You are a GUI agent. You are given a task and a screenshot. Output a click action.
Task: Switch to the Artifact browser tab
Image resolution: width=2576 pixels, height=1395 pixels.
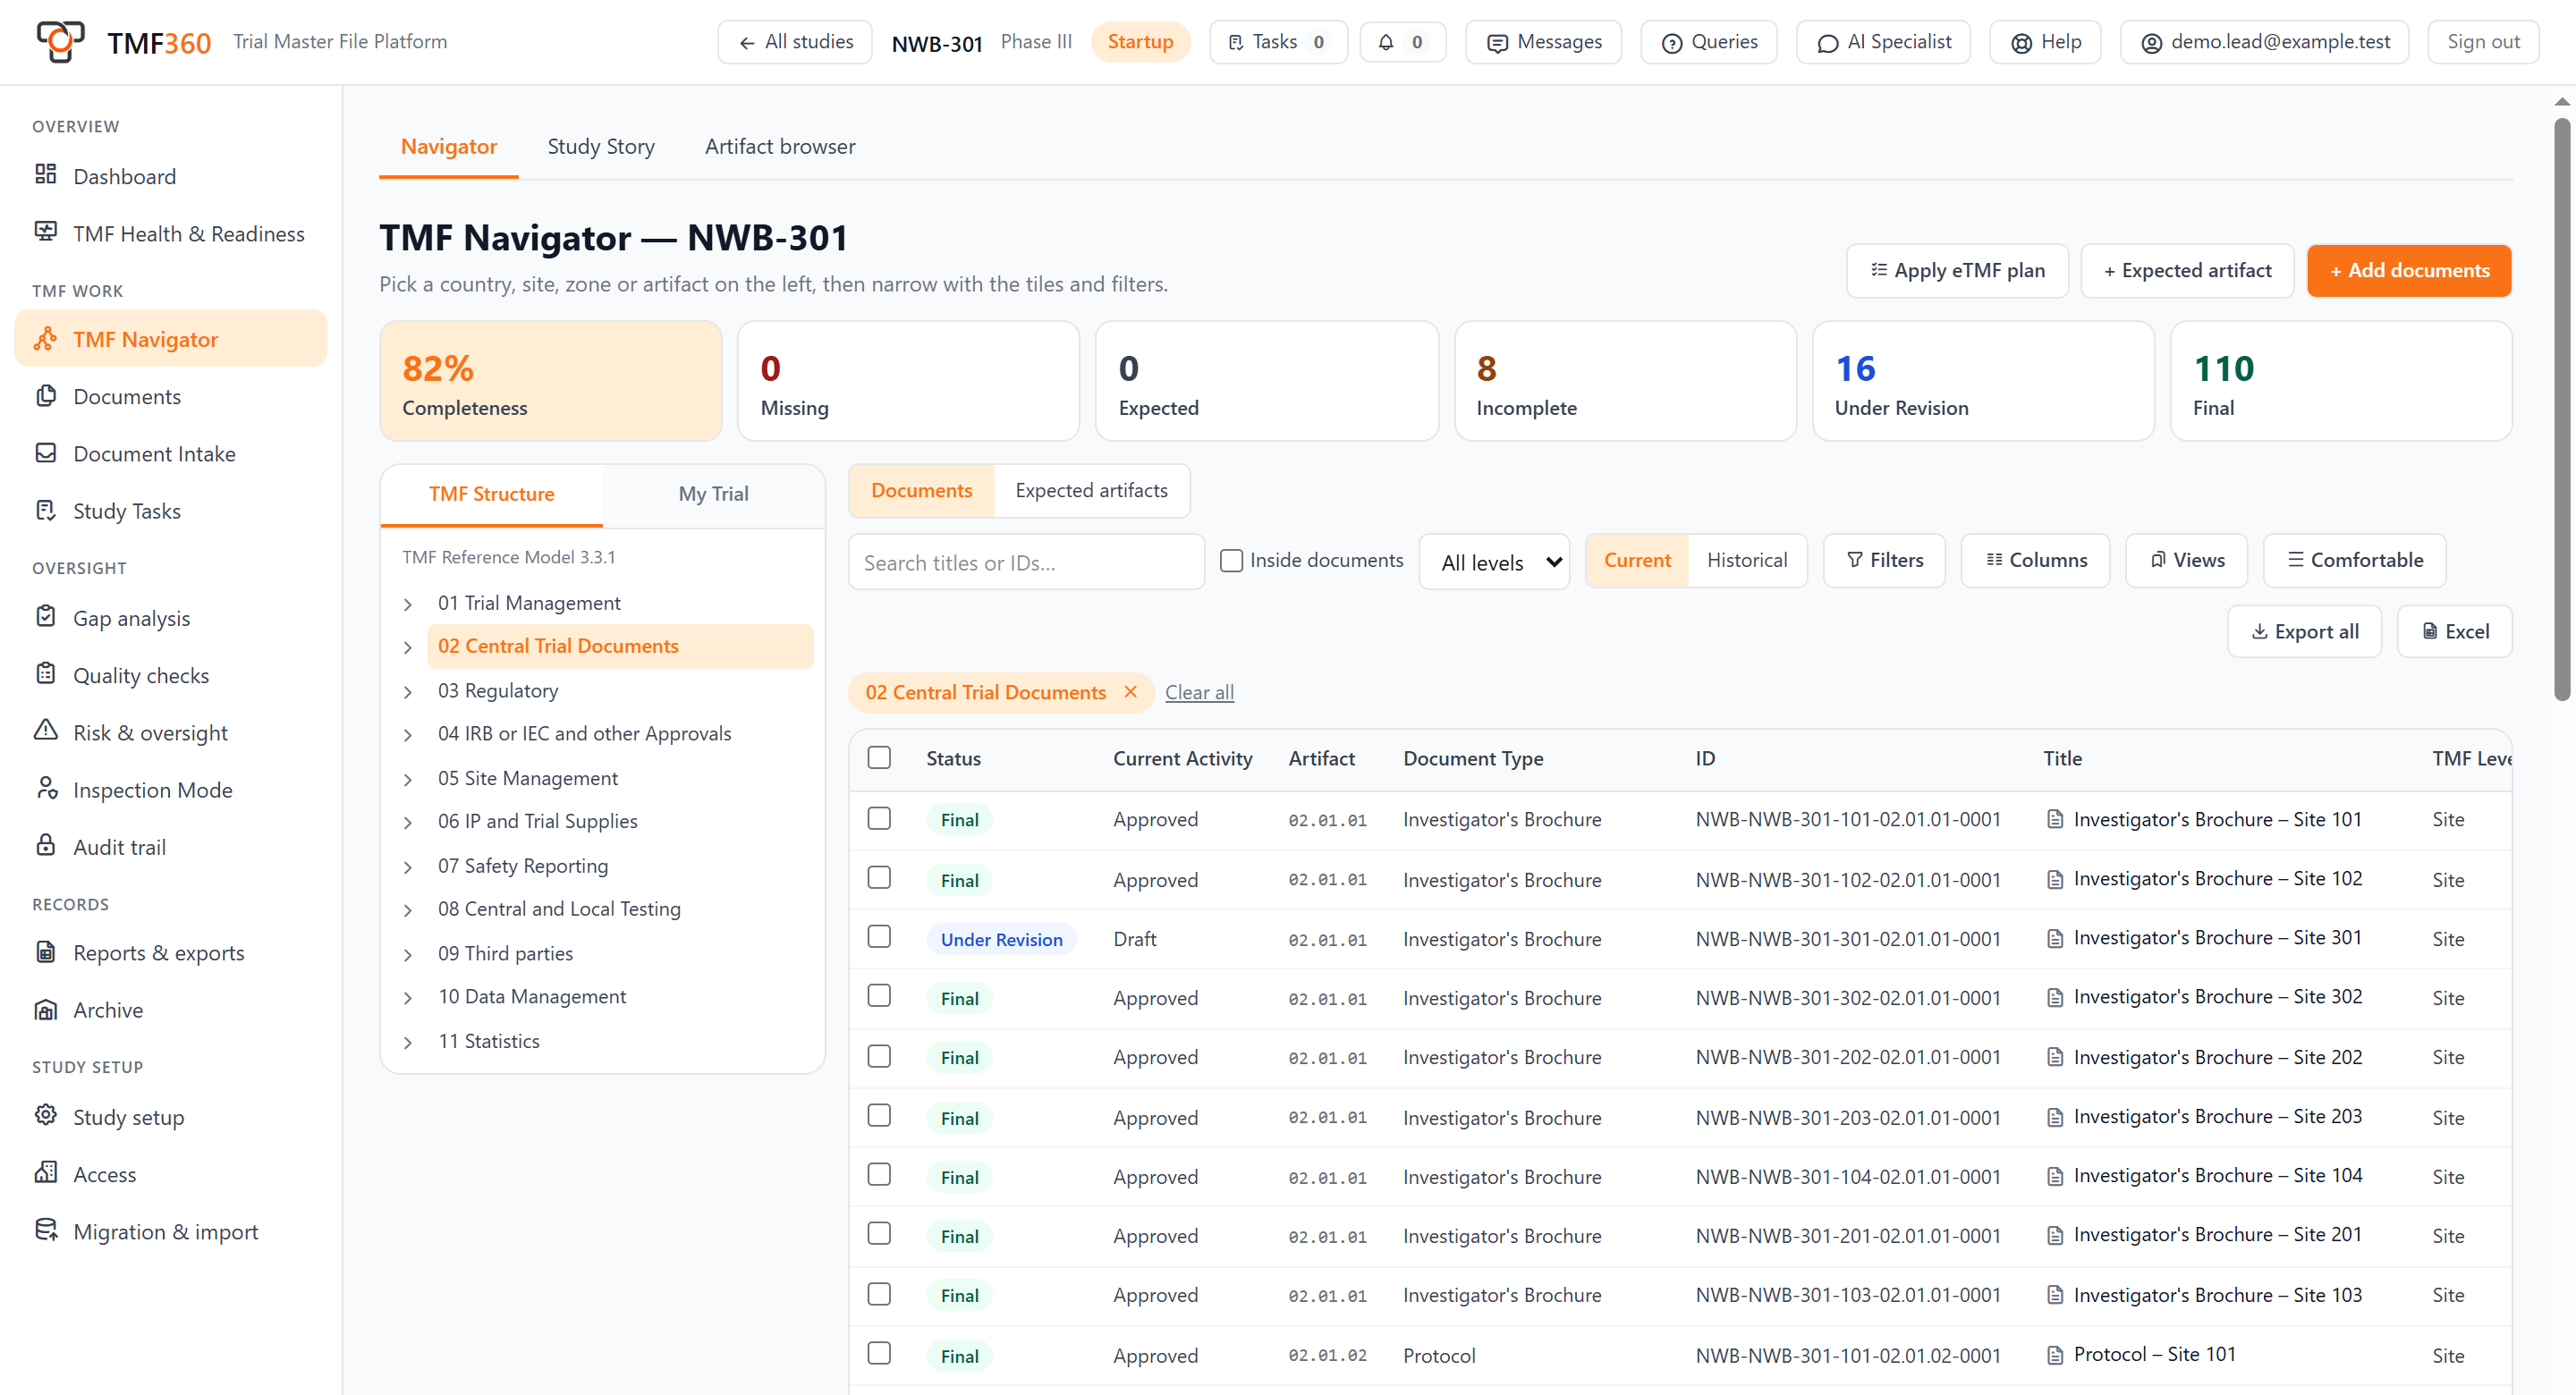tap(780, 147)
